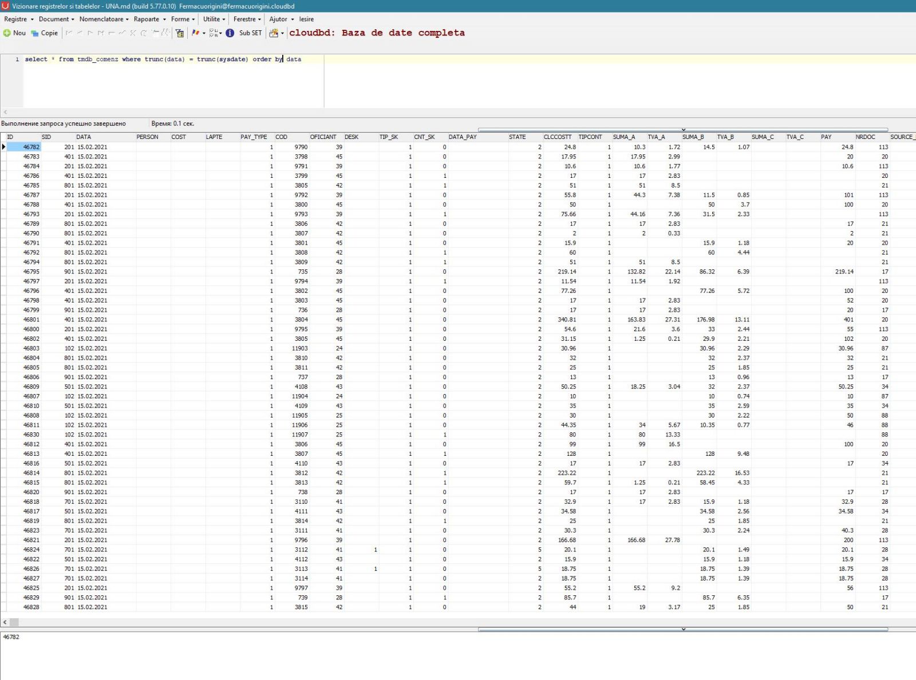Open the Nomenclatoare menu
Viewport: 916px width, 680px height.
pyautogui.click(x=104, y=19)
